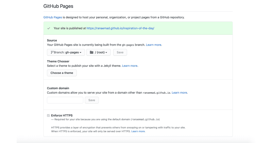Screen dimensions: 272x143
Task: Open the published site URL link
Action: point(120,28)
